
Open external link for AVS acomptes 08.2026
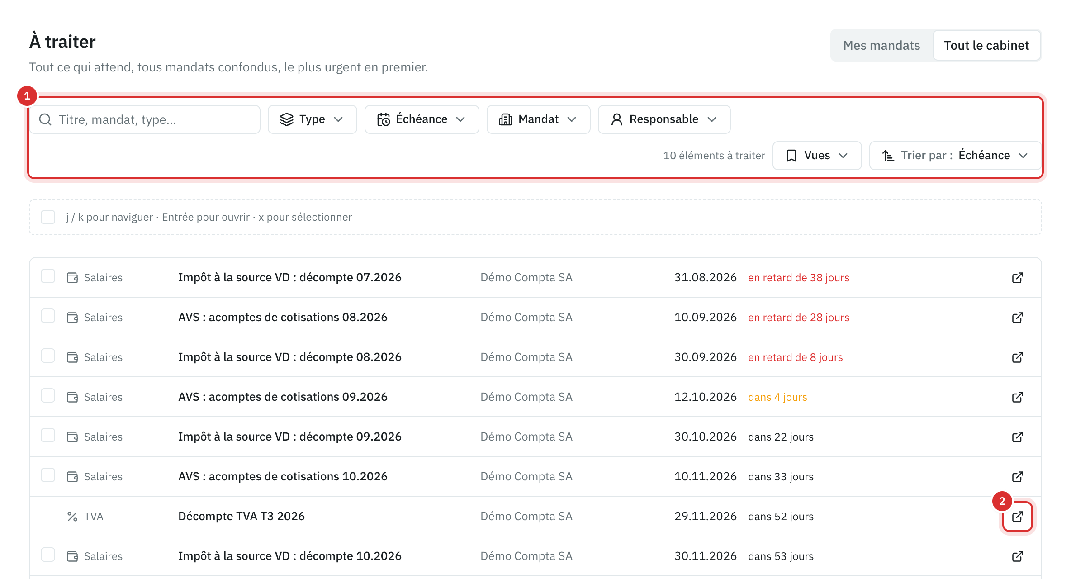point(1018,317)
